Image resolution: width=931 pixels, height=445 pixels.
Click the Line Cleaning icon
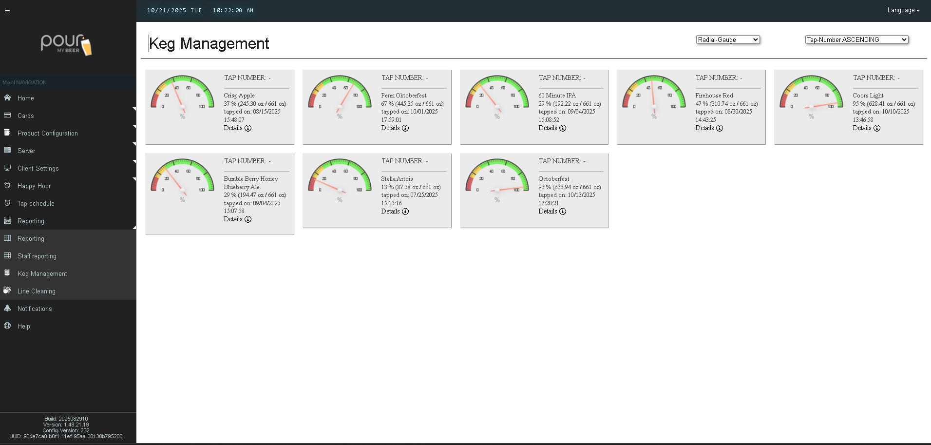tap(7, 291)
